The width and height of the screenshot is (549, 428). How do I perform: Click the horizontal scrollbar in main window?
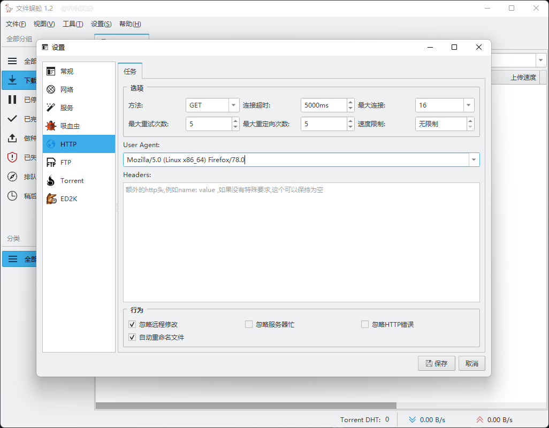tap(246, 405)
